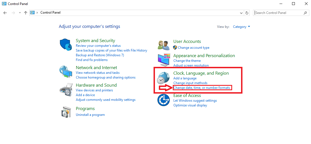This screenshot has height=144, width=311.
Task: Open Review your computer's status
Action: pos(98,46)
